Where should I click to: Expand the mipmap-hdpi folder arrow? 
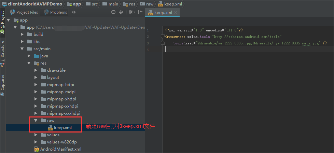click(36, 85)
